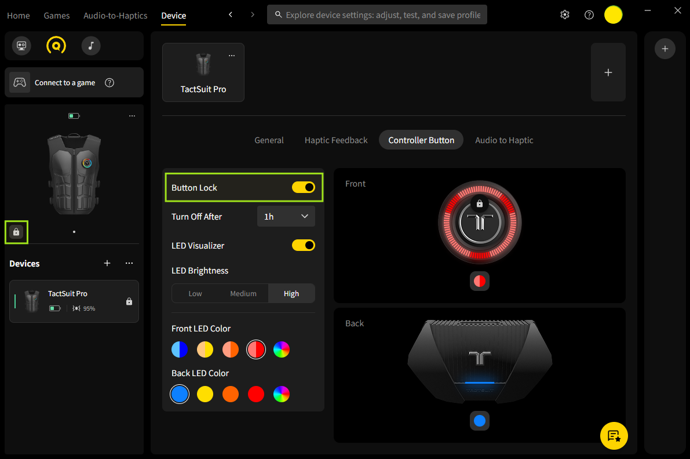Click the red front LED preview indicator
Viewport: 690px width, 459px height.
480,280
